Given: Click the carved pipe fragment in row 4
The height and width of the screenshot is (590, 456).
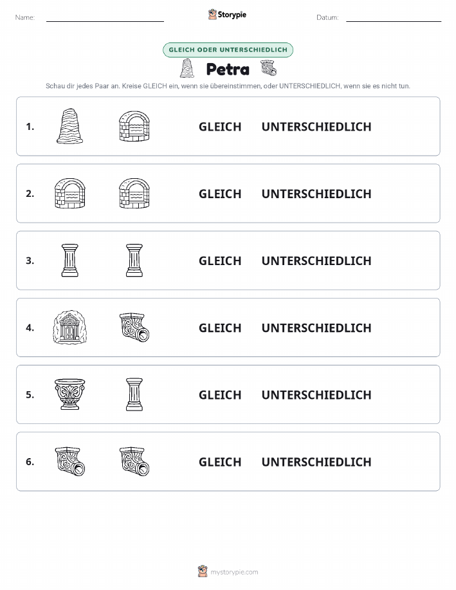Looking at the screenshot, I should (x=134, y=327).
